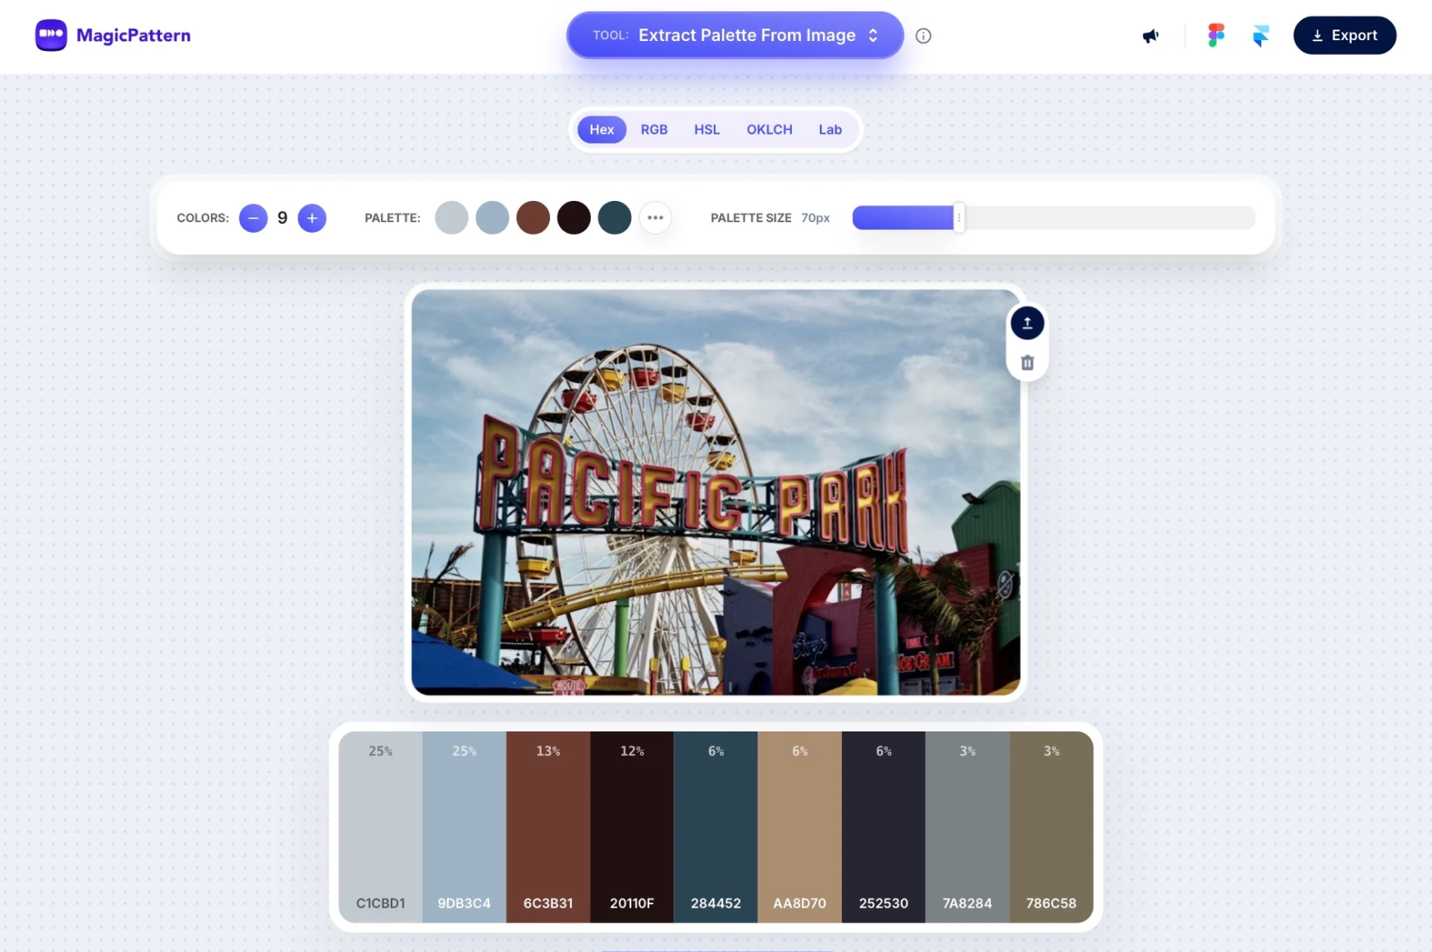The width and height of the screenshot is (1432, 952).
Task: Open the MagicPattern home link text
Action: (133, 35)
